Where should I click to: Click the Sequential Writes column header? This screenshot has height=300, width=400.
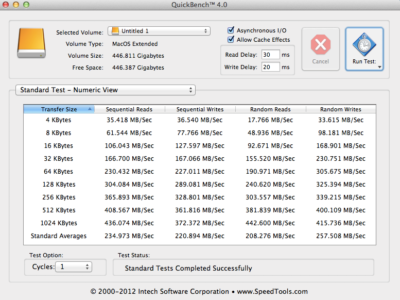pyautogui.click(x=200, y=109)
